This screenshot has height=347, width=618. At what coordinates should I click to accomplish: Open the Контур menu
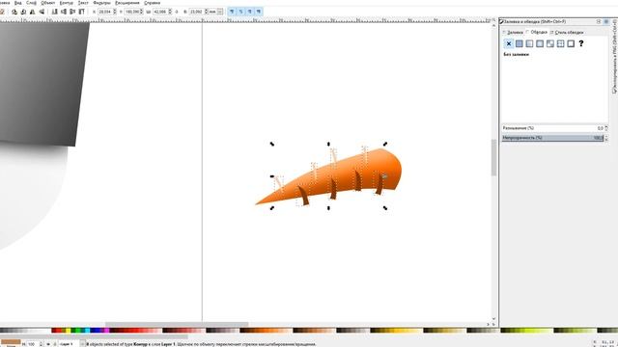[x=67, y=3]
